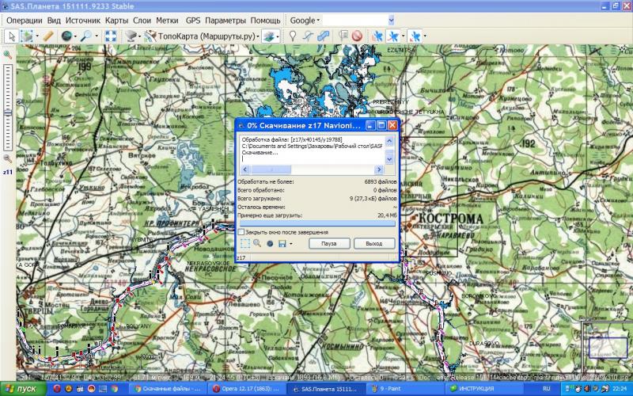Toggle full screen mode icon
This screenshot has width=633, height=396.
click(x=111, y=36)
